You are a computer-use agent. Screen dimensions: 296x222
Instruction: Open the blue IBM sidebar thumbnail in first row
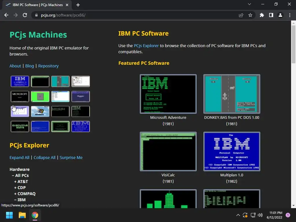pyautogui.click(x=20, y=81)
